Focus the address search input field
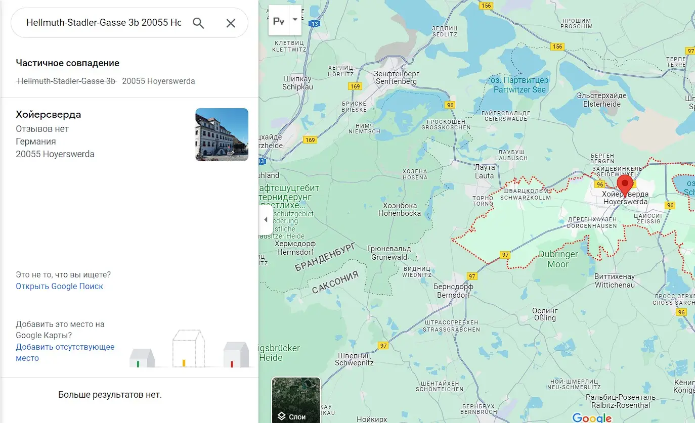This screenshot has width=695, height=423. (104, 23)
